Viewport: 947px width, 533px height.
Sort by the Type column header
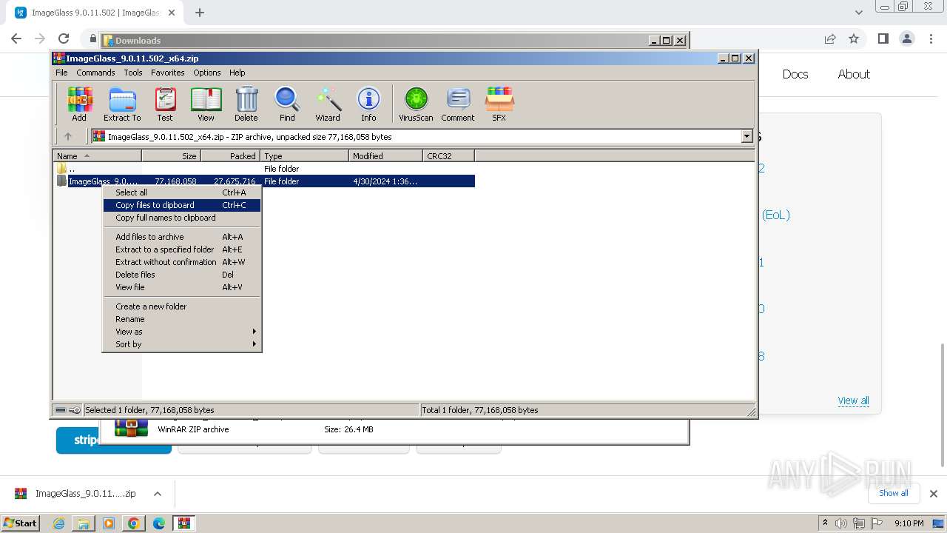tap(304, 156)
